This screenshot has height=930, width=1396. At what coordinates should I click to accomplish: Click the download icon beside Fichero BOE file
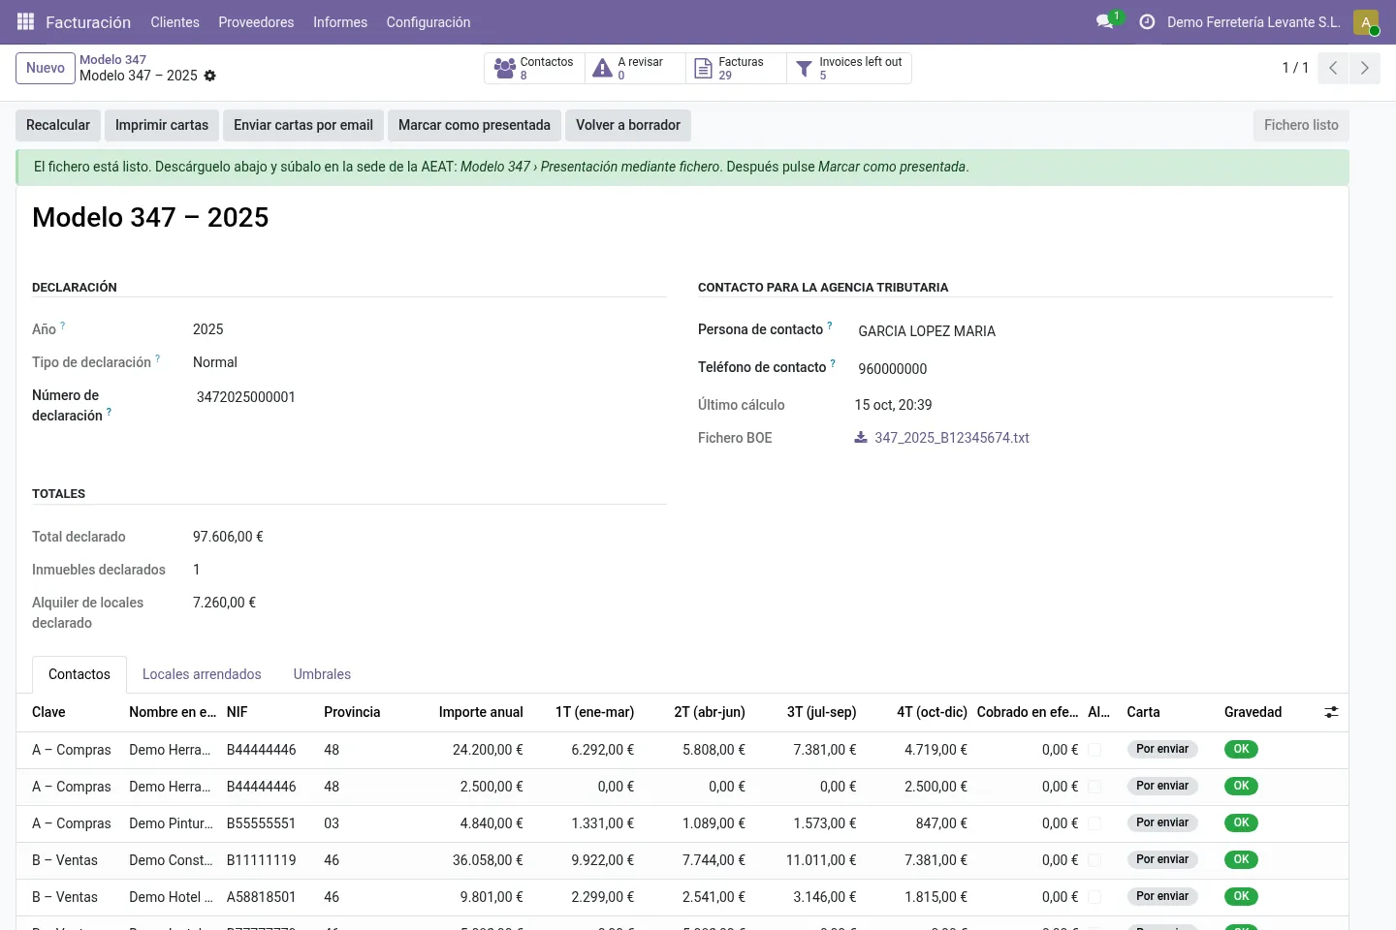(x=861, y=437)
